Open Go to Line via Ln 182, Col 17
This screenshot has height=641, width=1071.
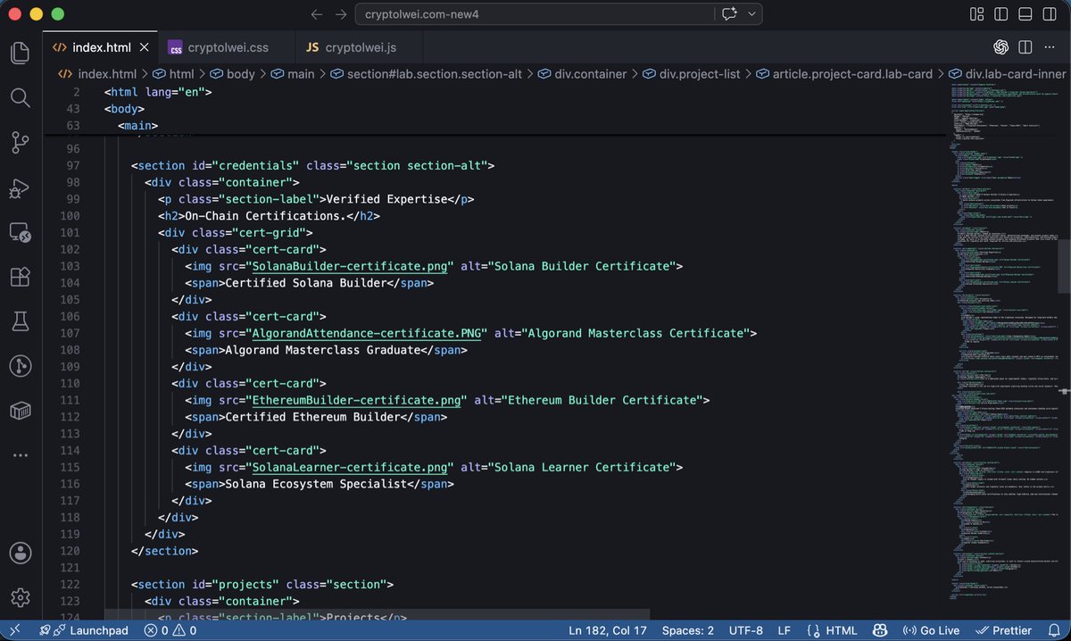click(x=609, y=630)
